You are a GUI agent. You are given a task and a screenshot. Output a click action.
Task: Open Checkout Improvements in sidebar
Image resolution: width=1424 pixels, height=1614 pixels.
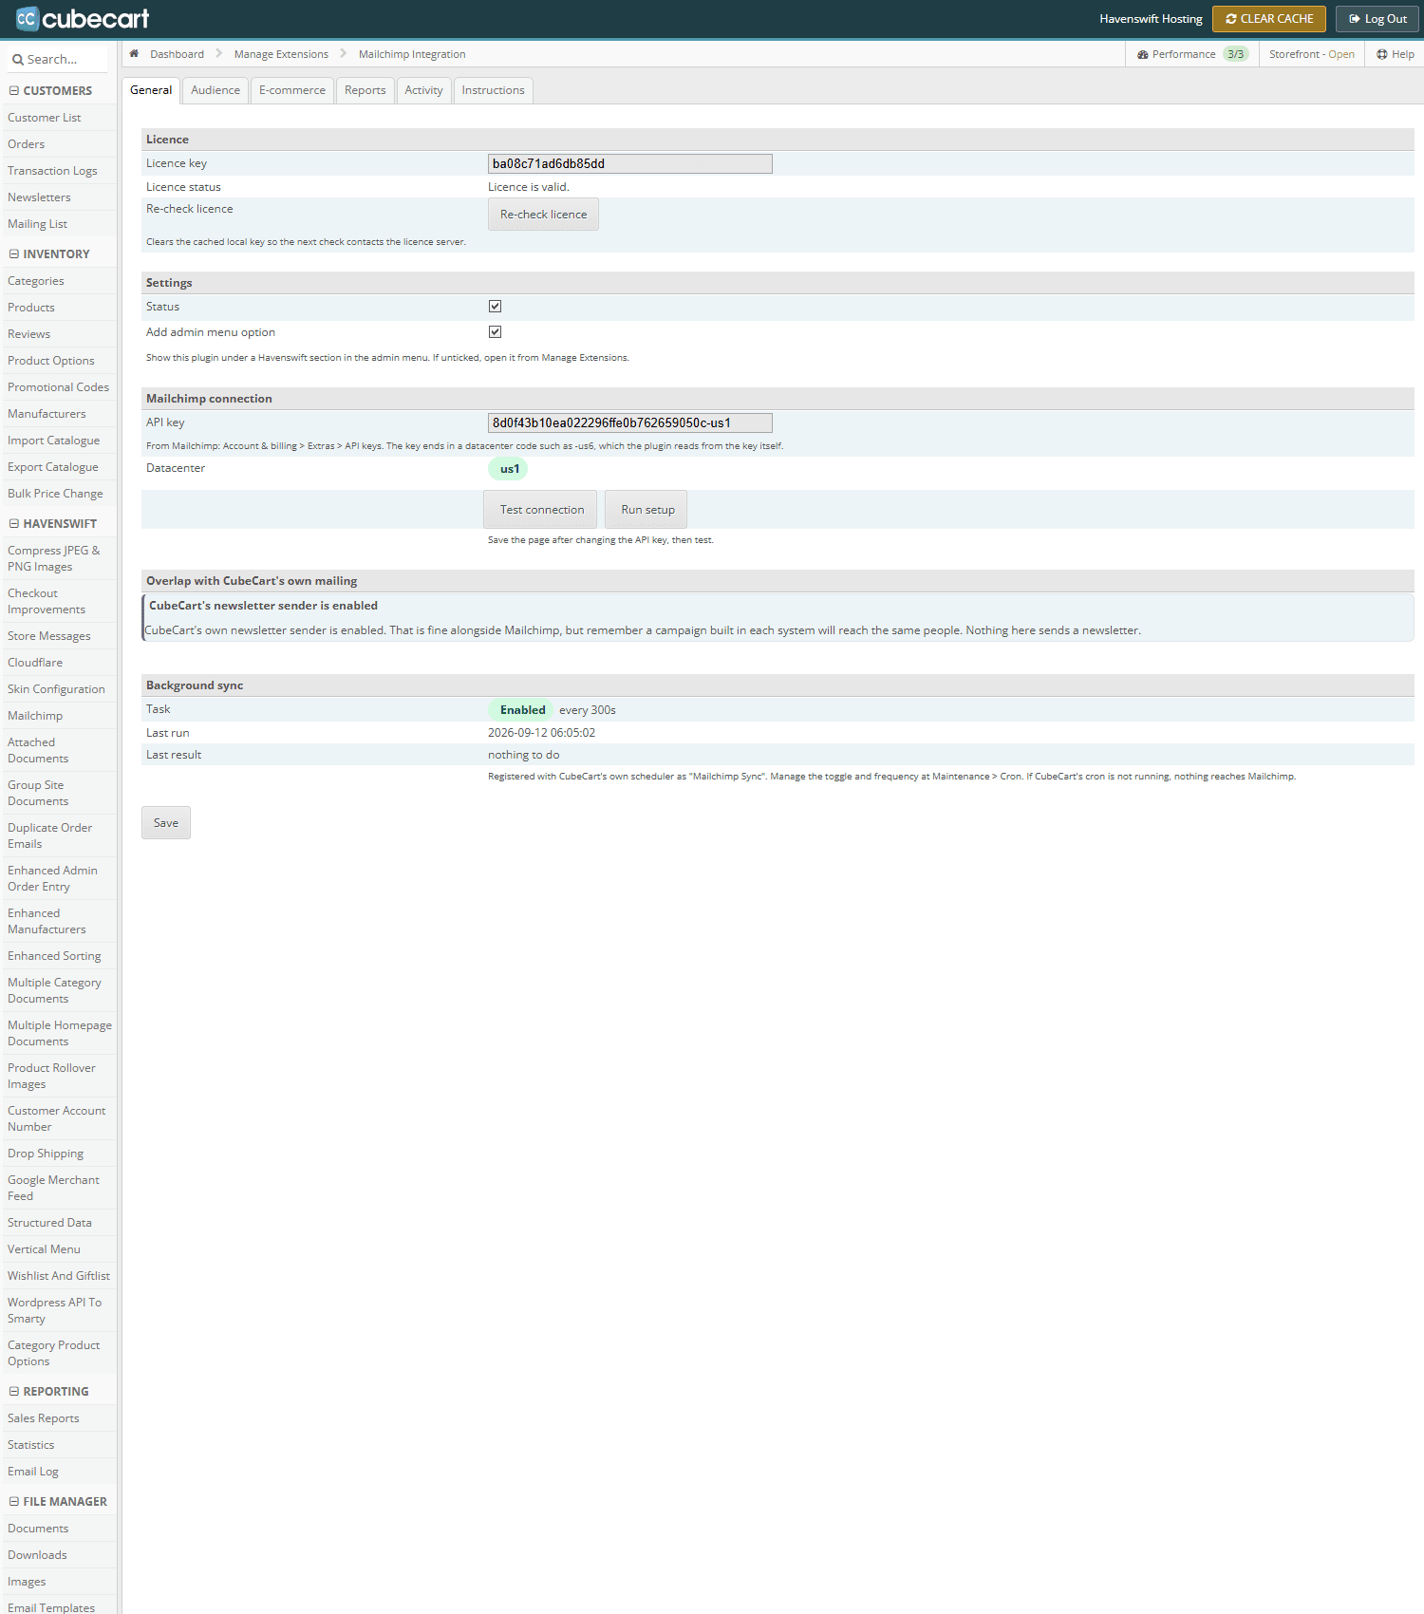click(x=47, y=602)
